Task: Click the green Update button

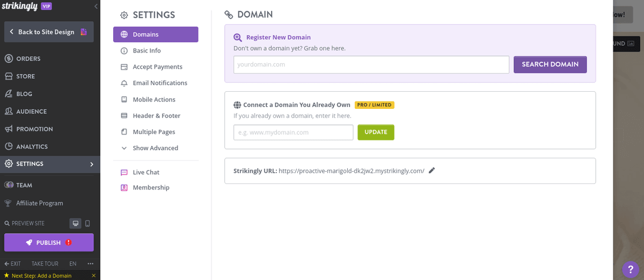Action: pos(376,132)
